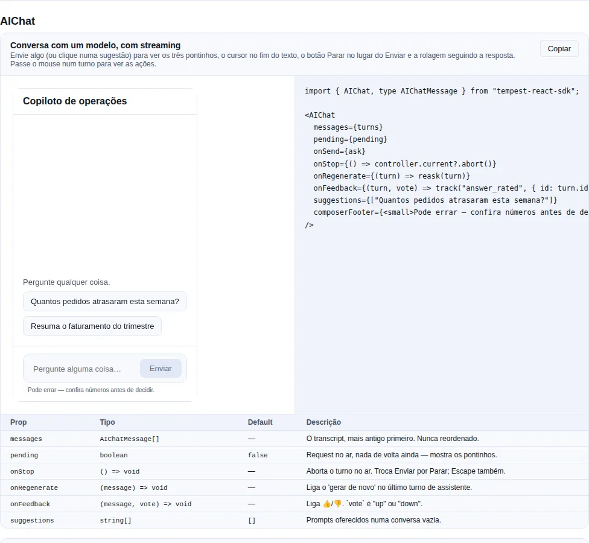This screenshot has height=543, width=589.
Task: Click the 'Descrição' column header
Action: pyautogui.click(x=323, y=422)
